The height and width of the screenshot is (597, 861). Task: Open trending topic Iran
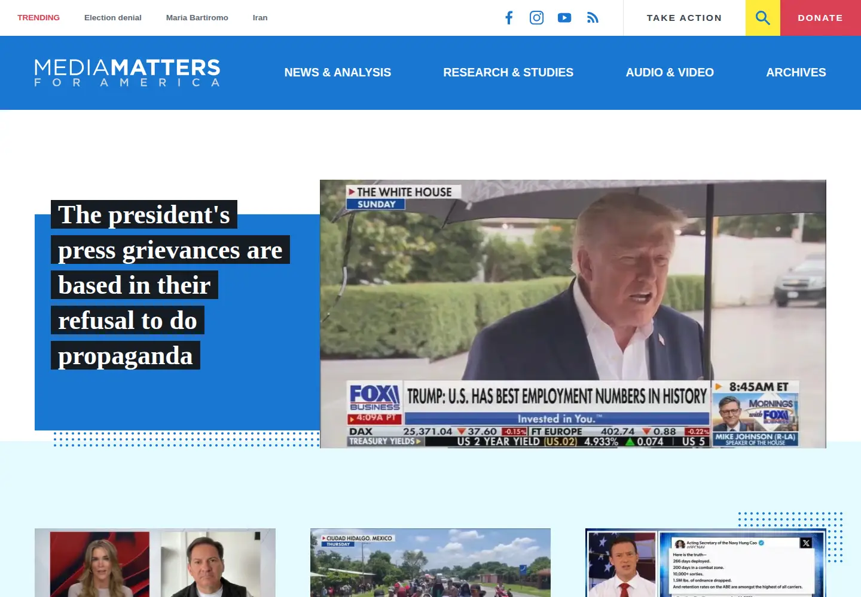pyautogui.click(x=260, y=18)
